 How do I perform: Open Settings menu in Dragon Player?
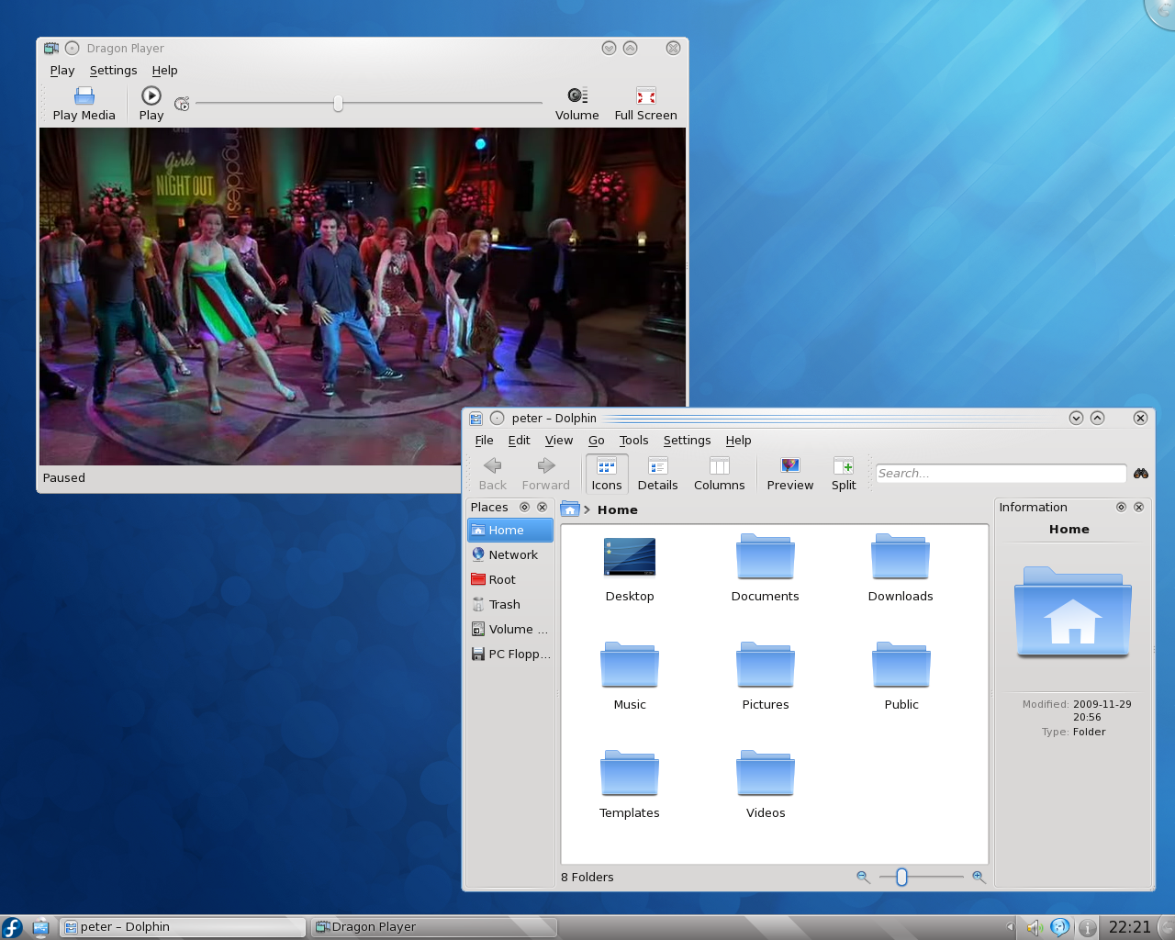[113, 71]
